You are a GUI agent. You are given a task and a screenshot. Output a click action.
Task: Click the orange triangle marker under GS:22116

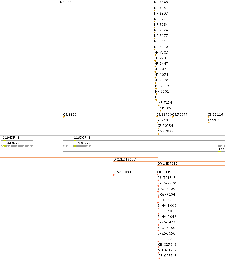click(208, 117)
